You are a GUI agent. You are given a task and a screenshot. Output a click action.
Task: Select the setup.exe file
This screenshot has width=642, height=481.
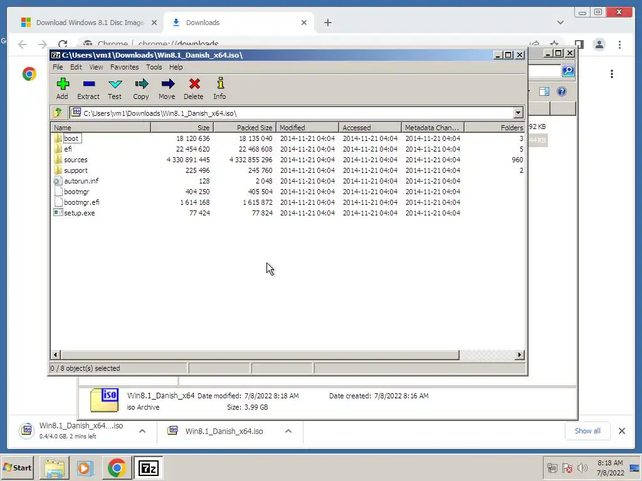pos(74,213)
